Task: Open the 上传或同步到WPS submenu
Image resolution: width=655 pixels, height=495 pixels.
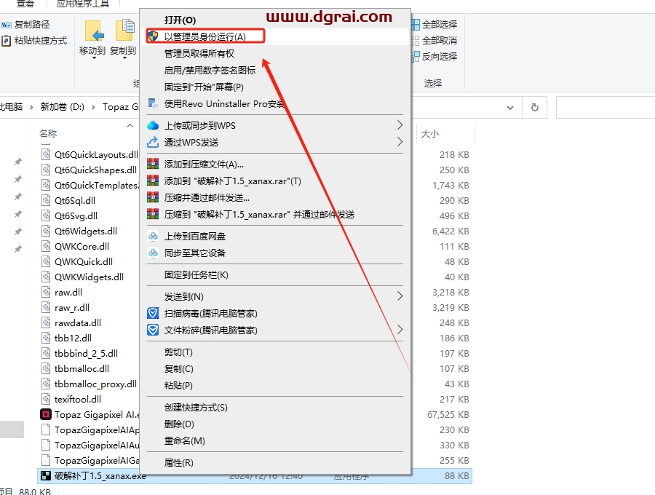Action: tap(275, 125)
